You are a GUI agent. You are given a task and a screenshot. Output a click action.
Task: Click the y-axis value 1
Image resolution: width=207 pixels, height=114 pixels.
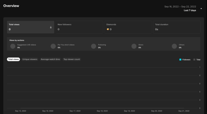pos(200,67)
